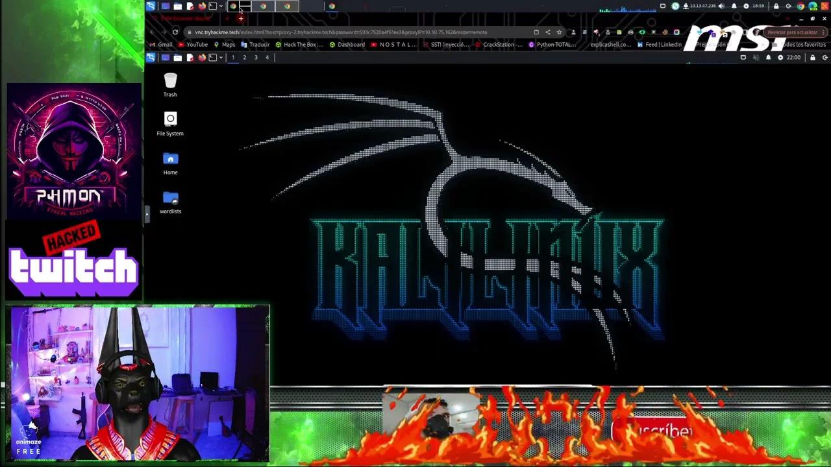Switch to workspace 2 in inner panel
Viewport: 831px width, 467px height.
244,58
